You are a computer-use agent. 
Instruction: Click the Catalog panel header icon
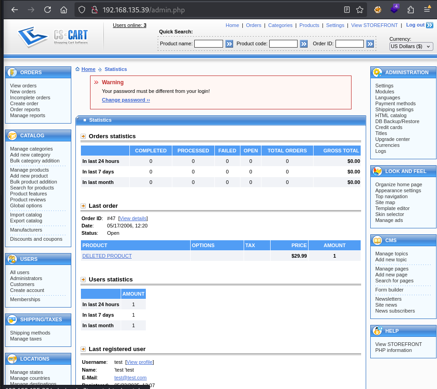tap(12, 135)
